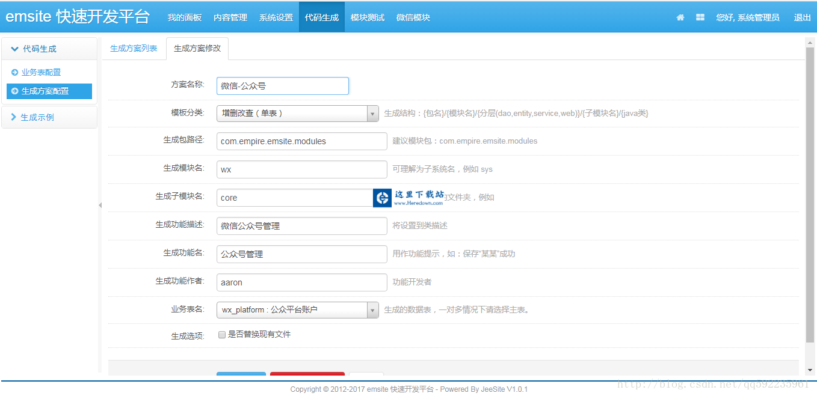This screenshot has height=396, width=817.
Task: Open the 微信模块 menu
Action: coord(413,17)
